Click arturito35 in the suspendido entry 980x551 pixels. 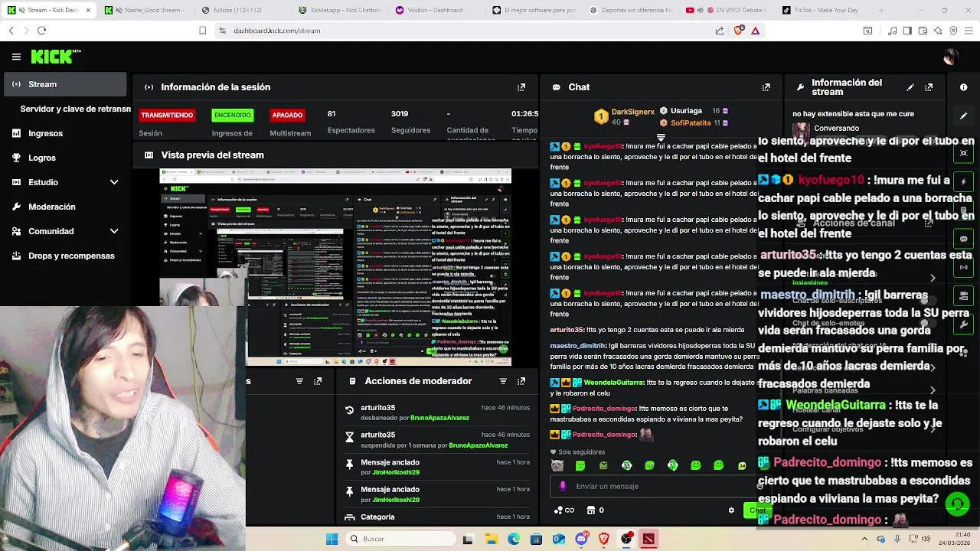point(378,435)
